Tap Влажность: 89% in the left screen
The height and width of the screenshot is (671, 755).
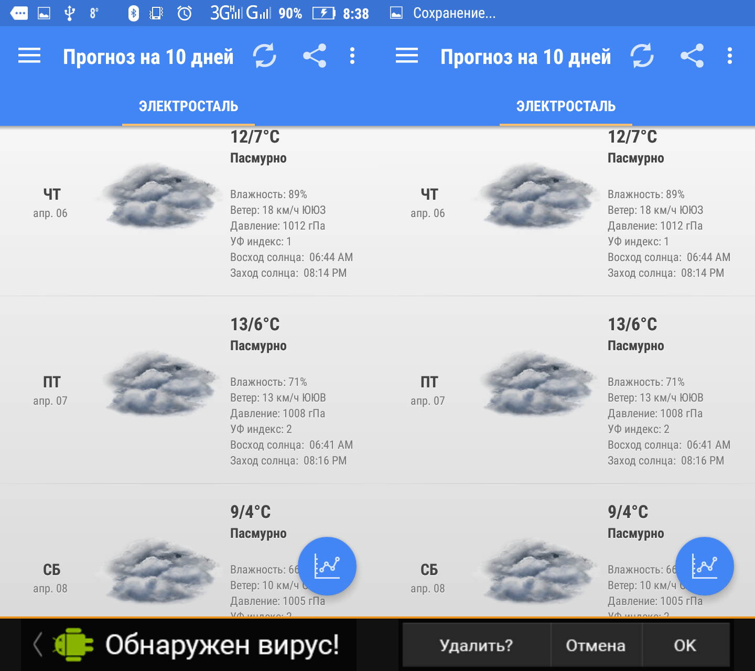(269, 194)
